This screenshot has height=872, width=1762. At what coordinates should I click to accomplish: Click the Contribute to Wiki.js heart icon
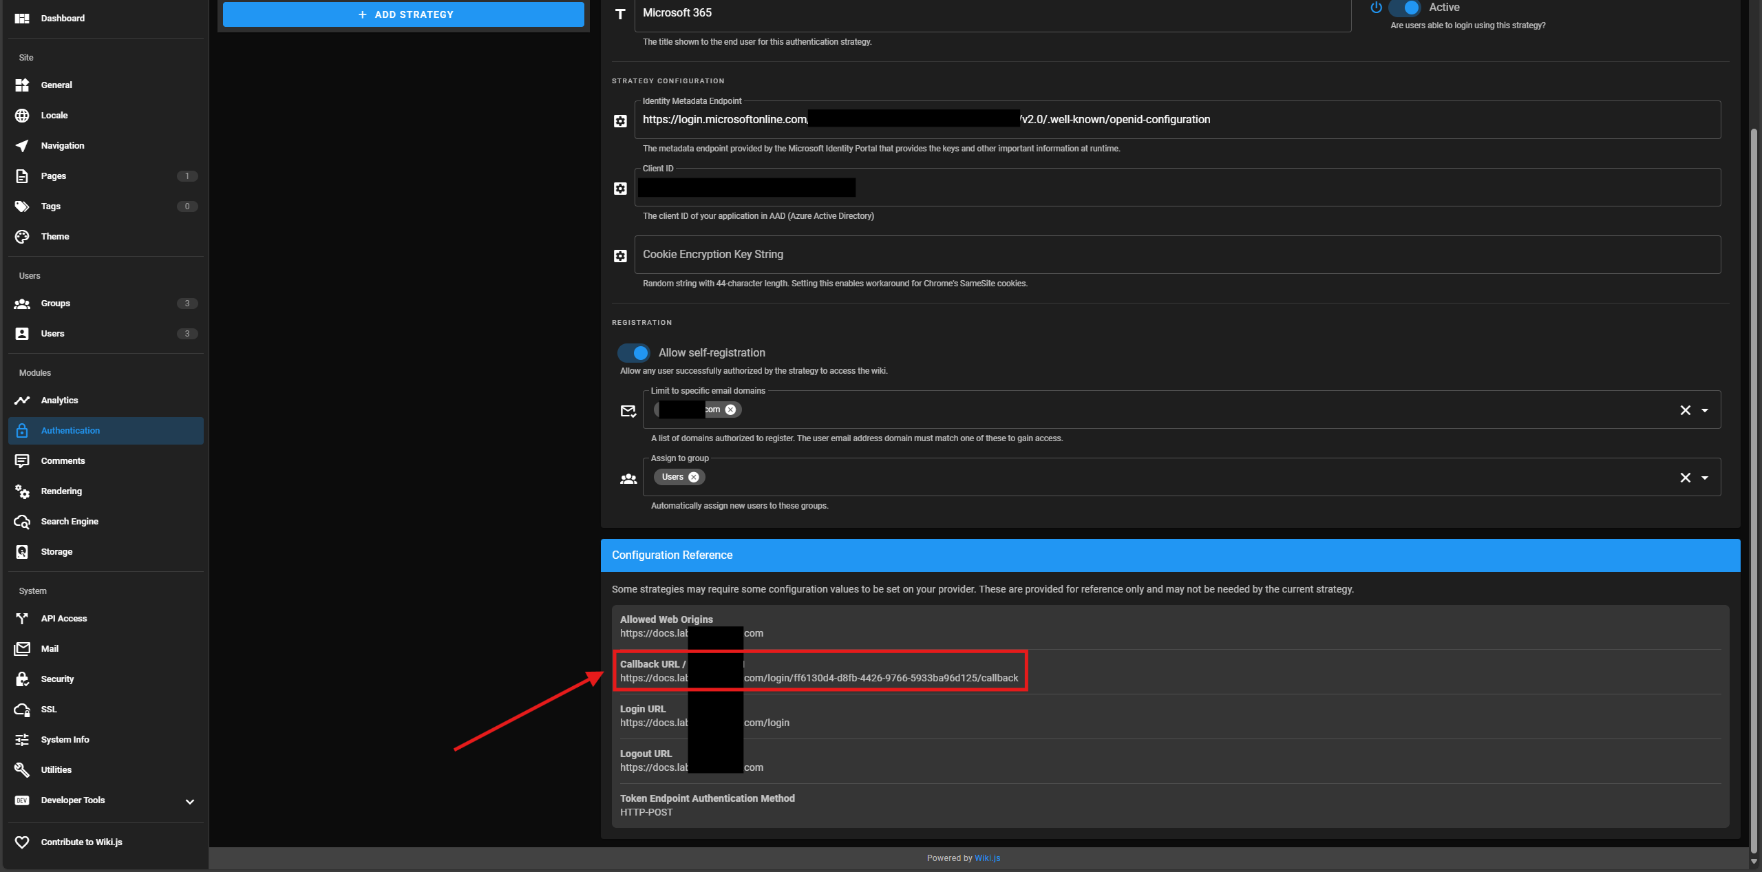22,842
